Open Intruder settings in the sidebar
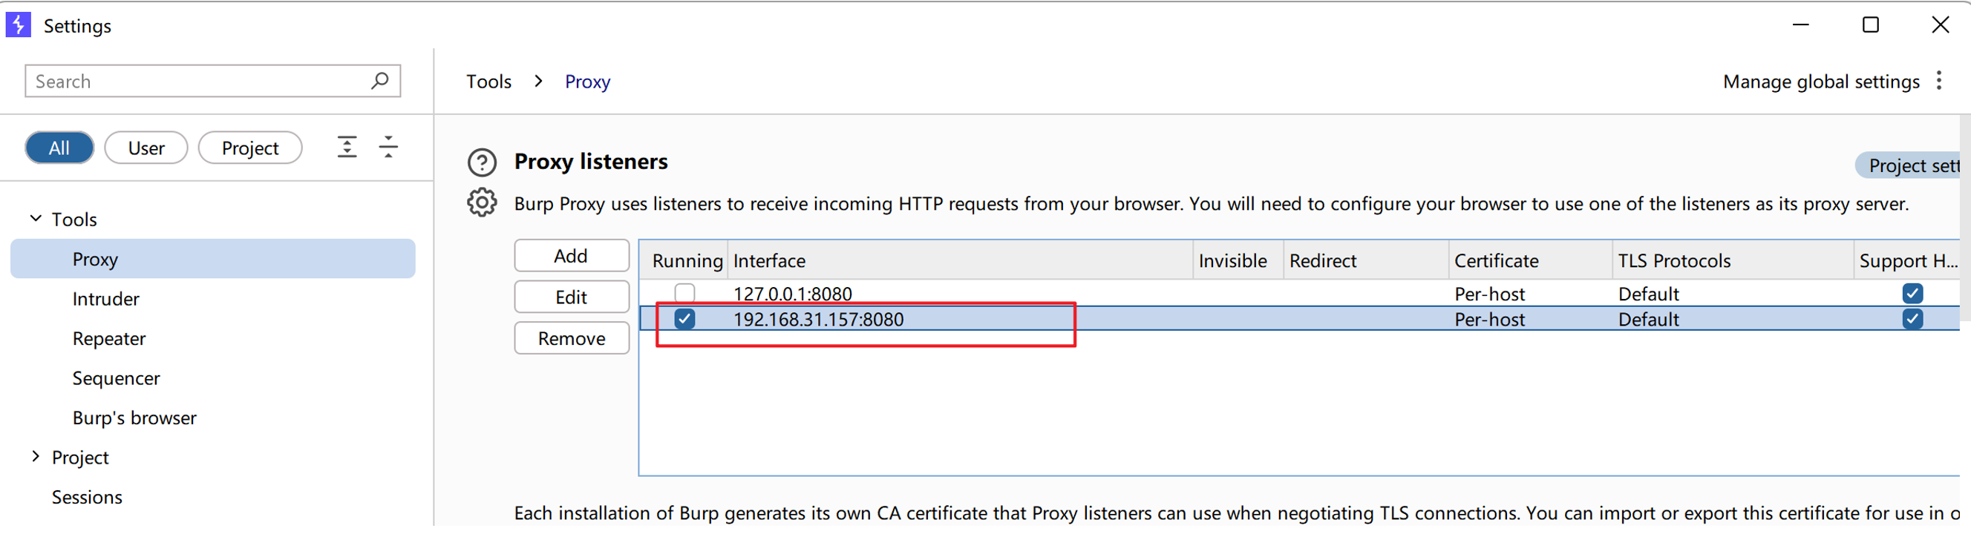 point(105,299)
